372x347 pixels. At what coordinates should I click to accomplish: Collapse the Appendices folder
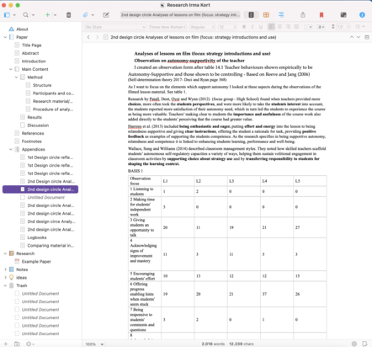click(x=11, y=149)
